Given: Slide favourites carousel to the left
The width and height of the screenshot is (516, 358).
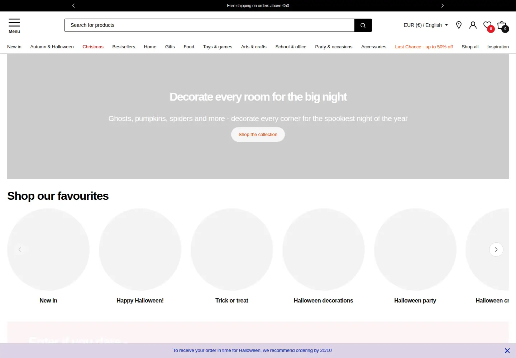Looking at the screenshot, I should click(20, 250).
